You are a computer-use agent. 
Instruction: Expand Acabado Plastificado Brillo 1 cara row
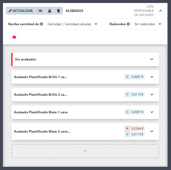click(152, 77)
